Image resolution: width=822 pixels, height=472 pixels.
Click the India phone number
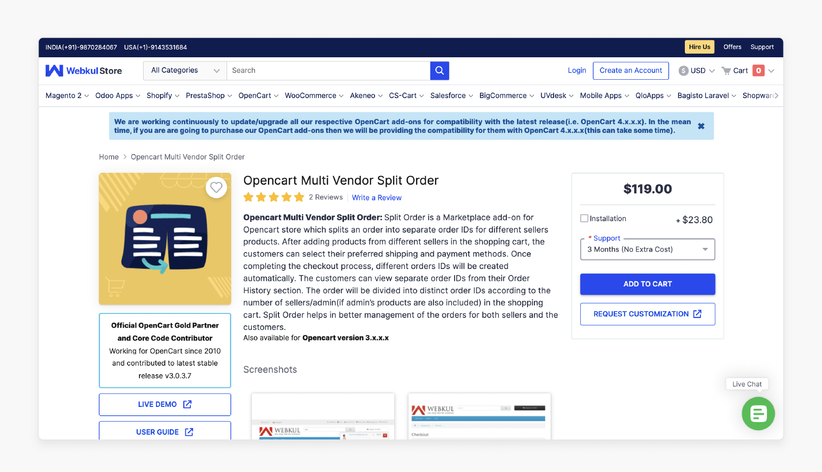pyautogui.click(x=81, y=47)
